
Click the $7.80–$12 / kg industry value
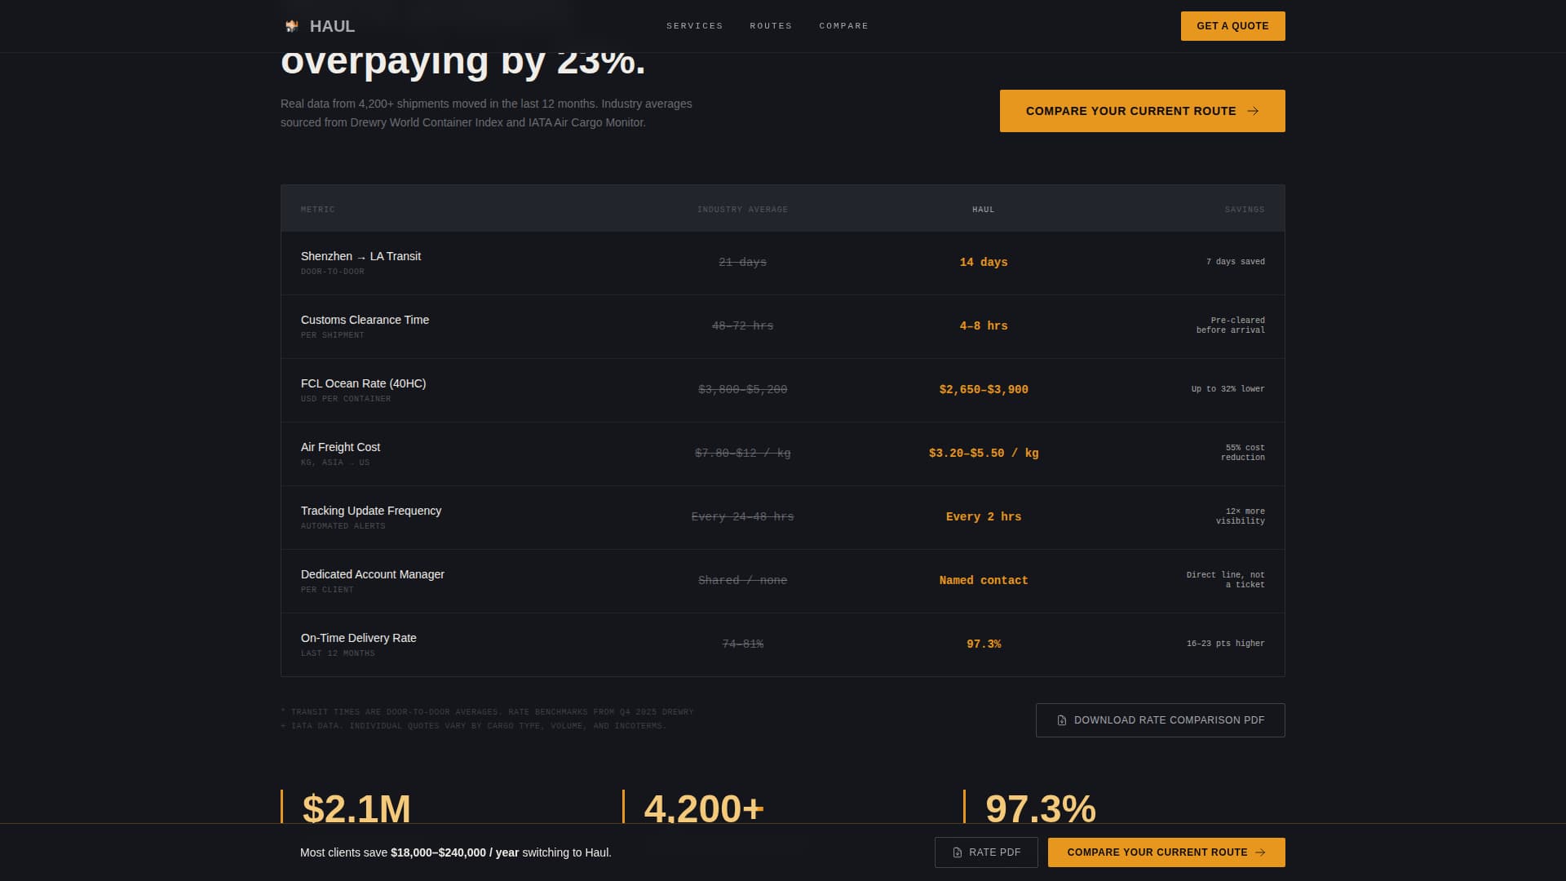(742, 453)
